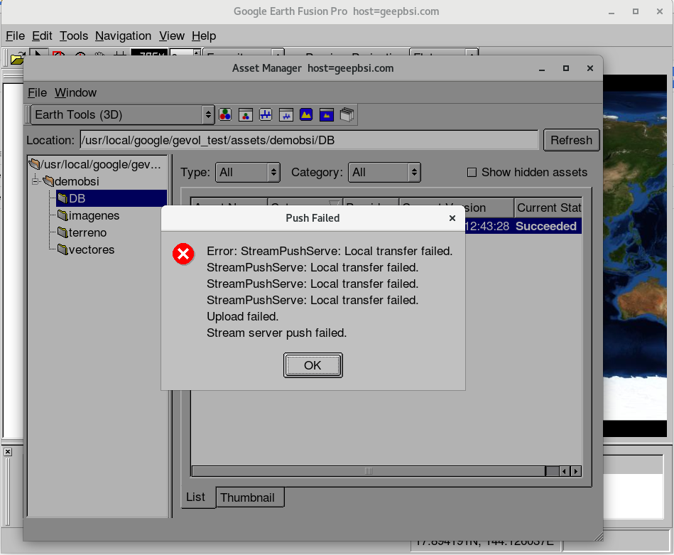The image size is (674, 555).
Task: Click OK in the Push Failed dialog
Action: (312, 365)
